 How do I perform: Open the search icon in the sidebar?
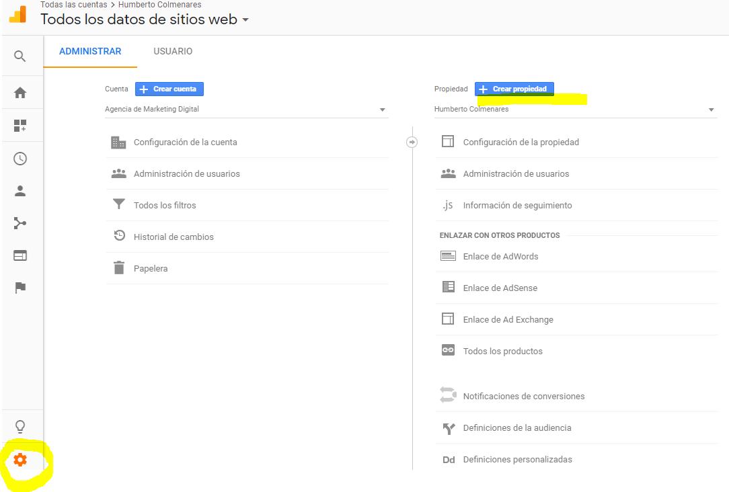click(x=20, y=55)
